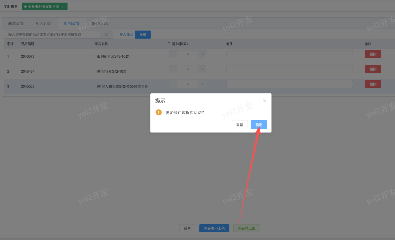Screen dimensions: 395x240
Task: Click the discount rate value for 2045503
Action: 188,84
